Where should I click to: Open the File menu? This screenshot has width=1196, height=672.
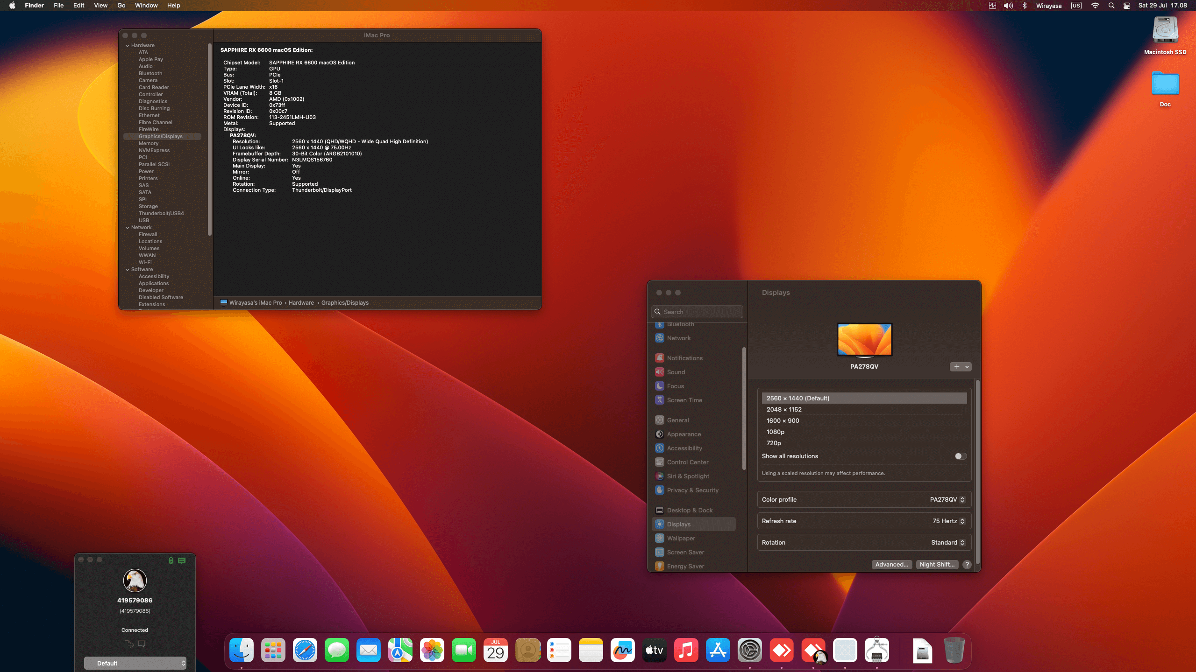tap(58, 6)
